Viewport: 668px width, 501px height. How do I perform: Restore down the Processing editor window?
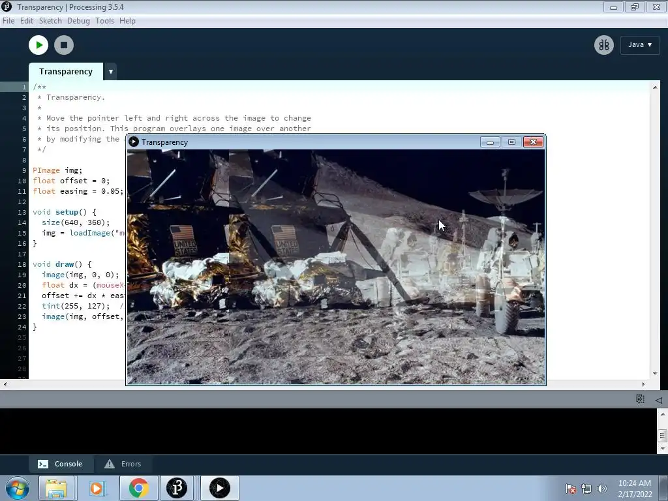point(635,7)
